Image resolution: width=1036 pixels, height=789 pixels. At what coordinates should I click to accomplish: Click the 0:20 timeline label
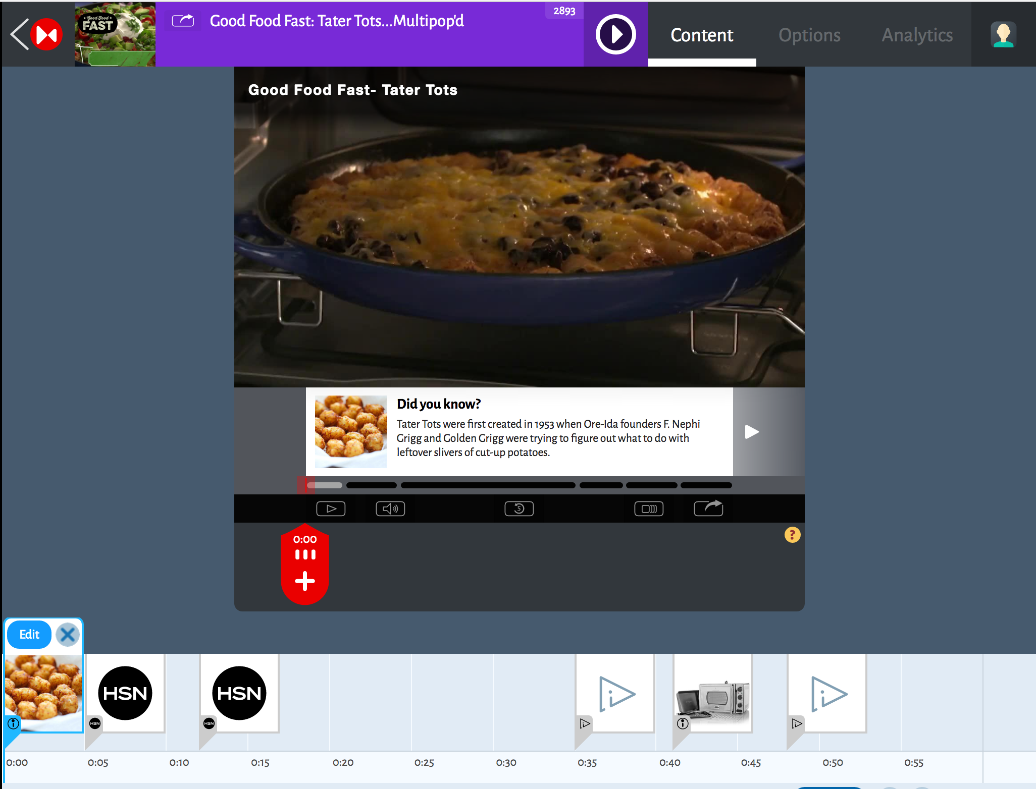(x=343, y=763)
